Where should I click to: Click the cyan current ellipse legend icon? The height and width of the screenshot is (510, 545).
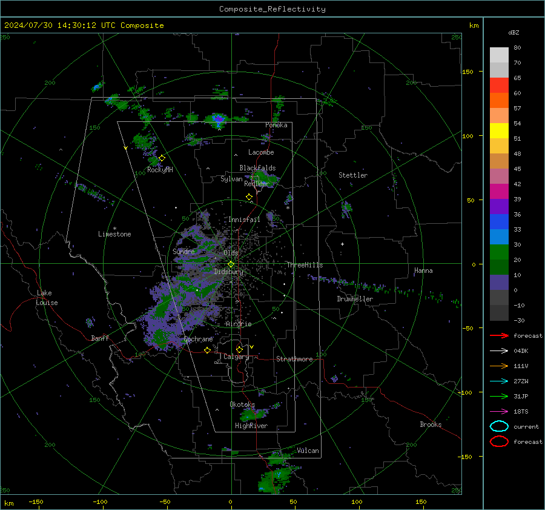499,426
